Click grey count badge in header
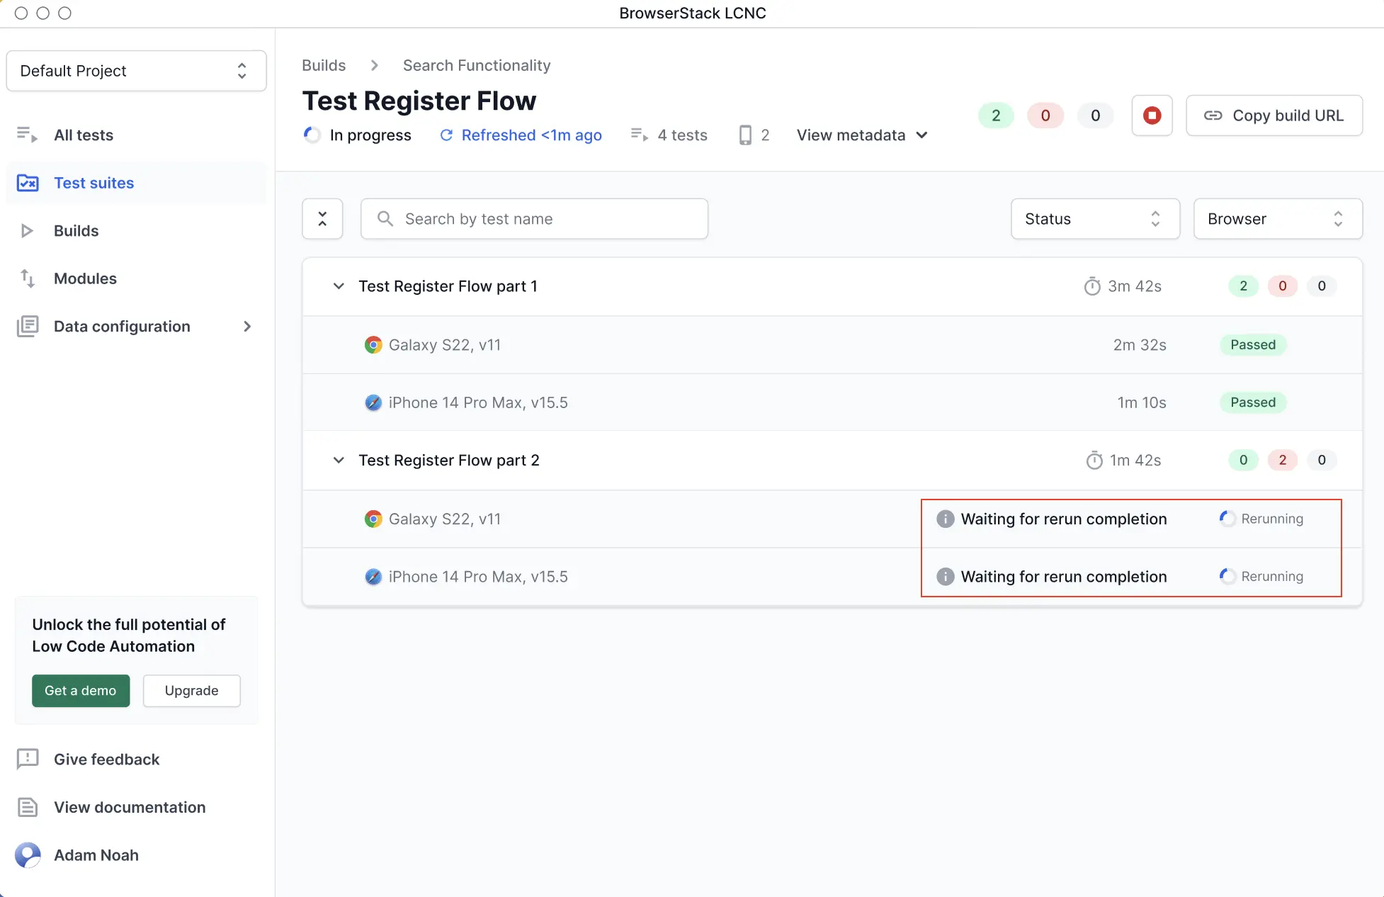This screenshot has height=897, width=1384. (x=1095, y=115)
